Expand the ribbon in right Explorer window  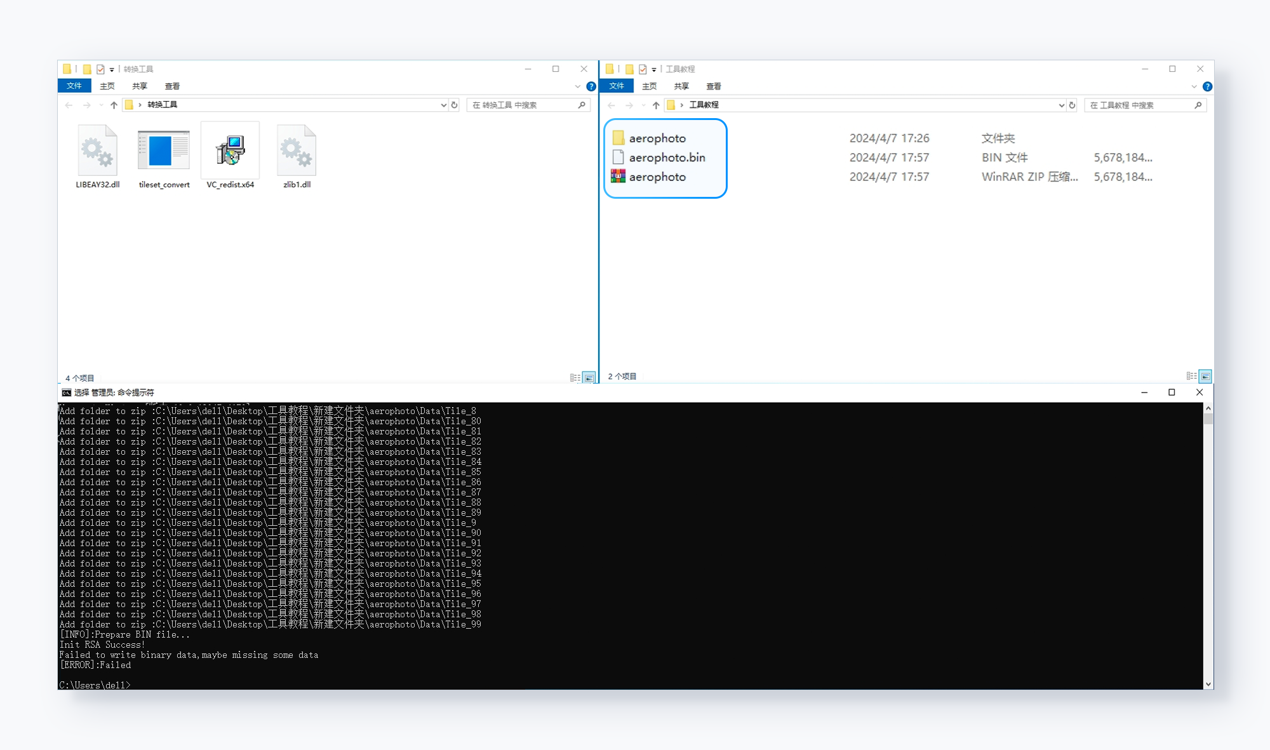pos(1194,86)
